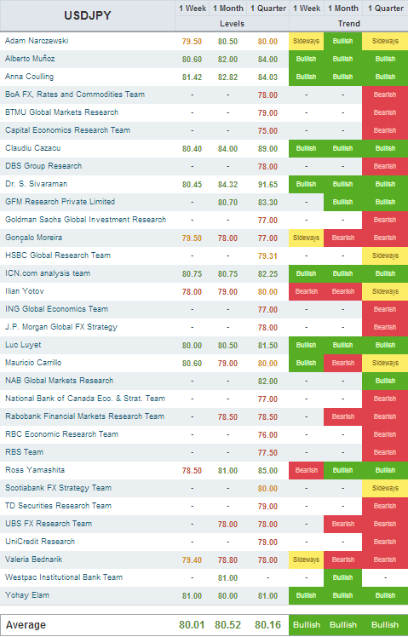The image size is (408, 637).
Task: Open Alberto Muñoz analyst entry
Action: tap(30, 59)
